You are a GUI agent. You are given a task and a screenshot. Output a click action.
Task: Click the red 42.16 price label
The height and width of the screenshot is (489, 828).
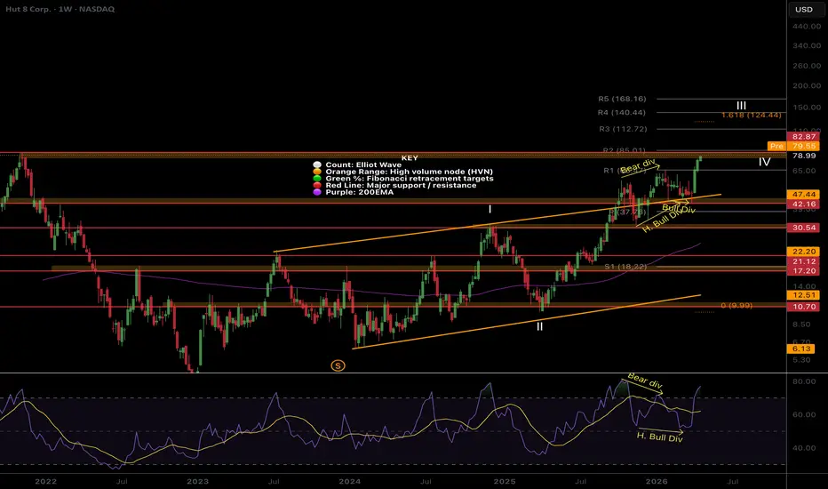[803, 204]
